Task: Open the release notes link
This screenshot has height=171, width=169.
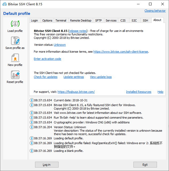Action: coord(78,31)
